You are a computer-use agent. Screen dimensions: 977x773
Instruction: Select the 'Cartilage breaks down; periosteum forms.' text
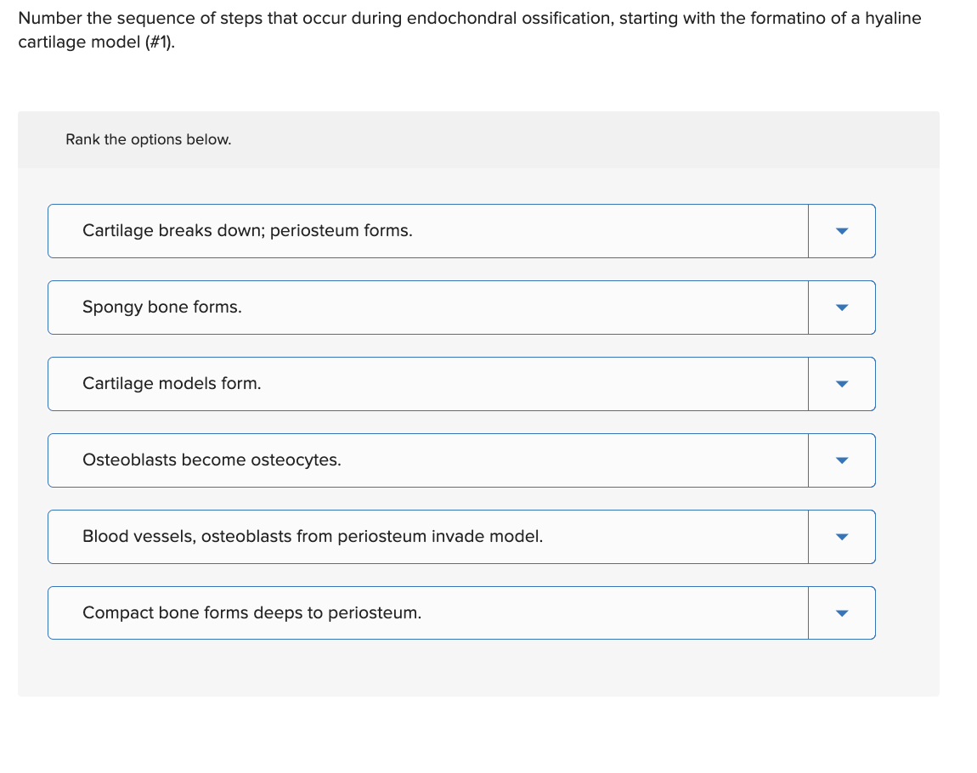(247, 231)
